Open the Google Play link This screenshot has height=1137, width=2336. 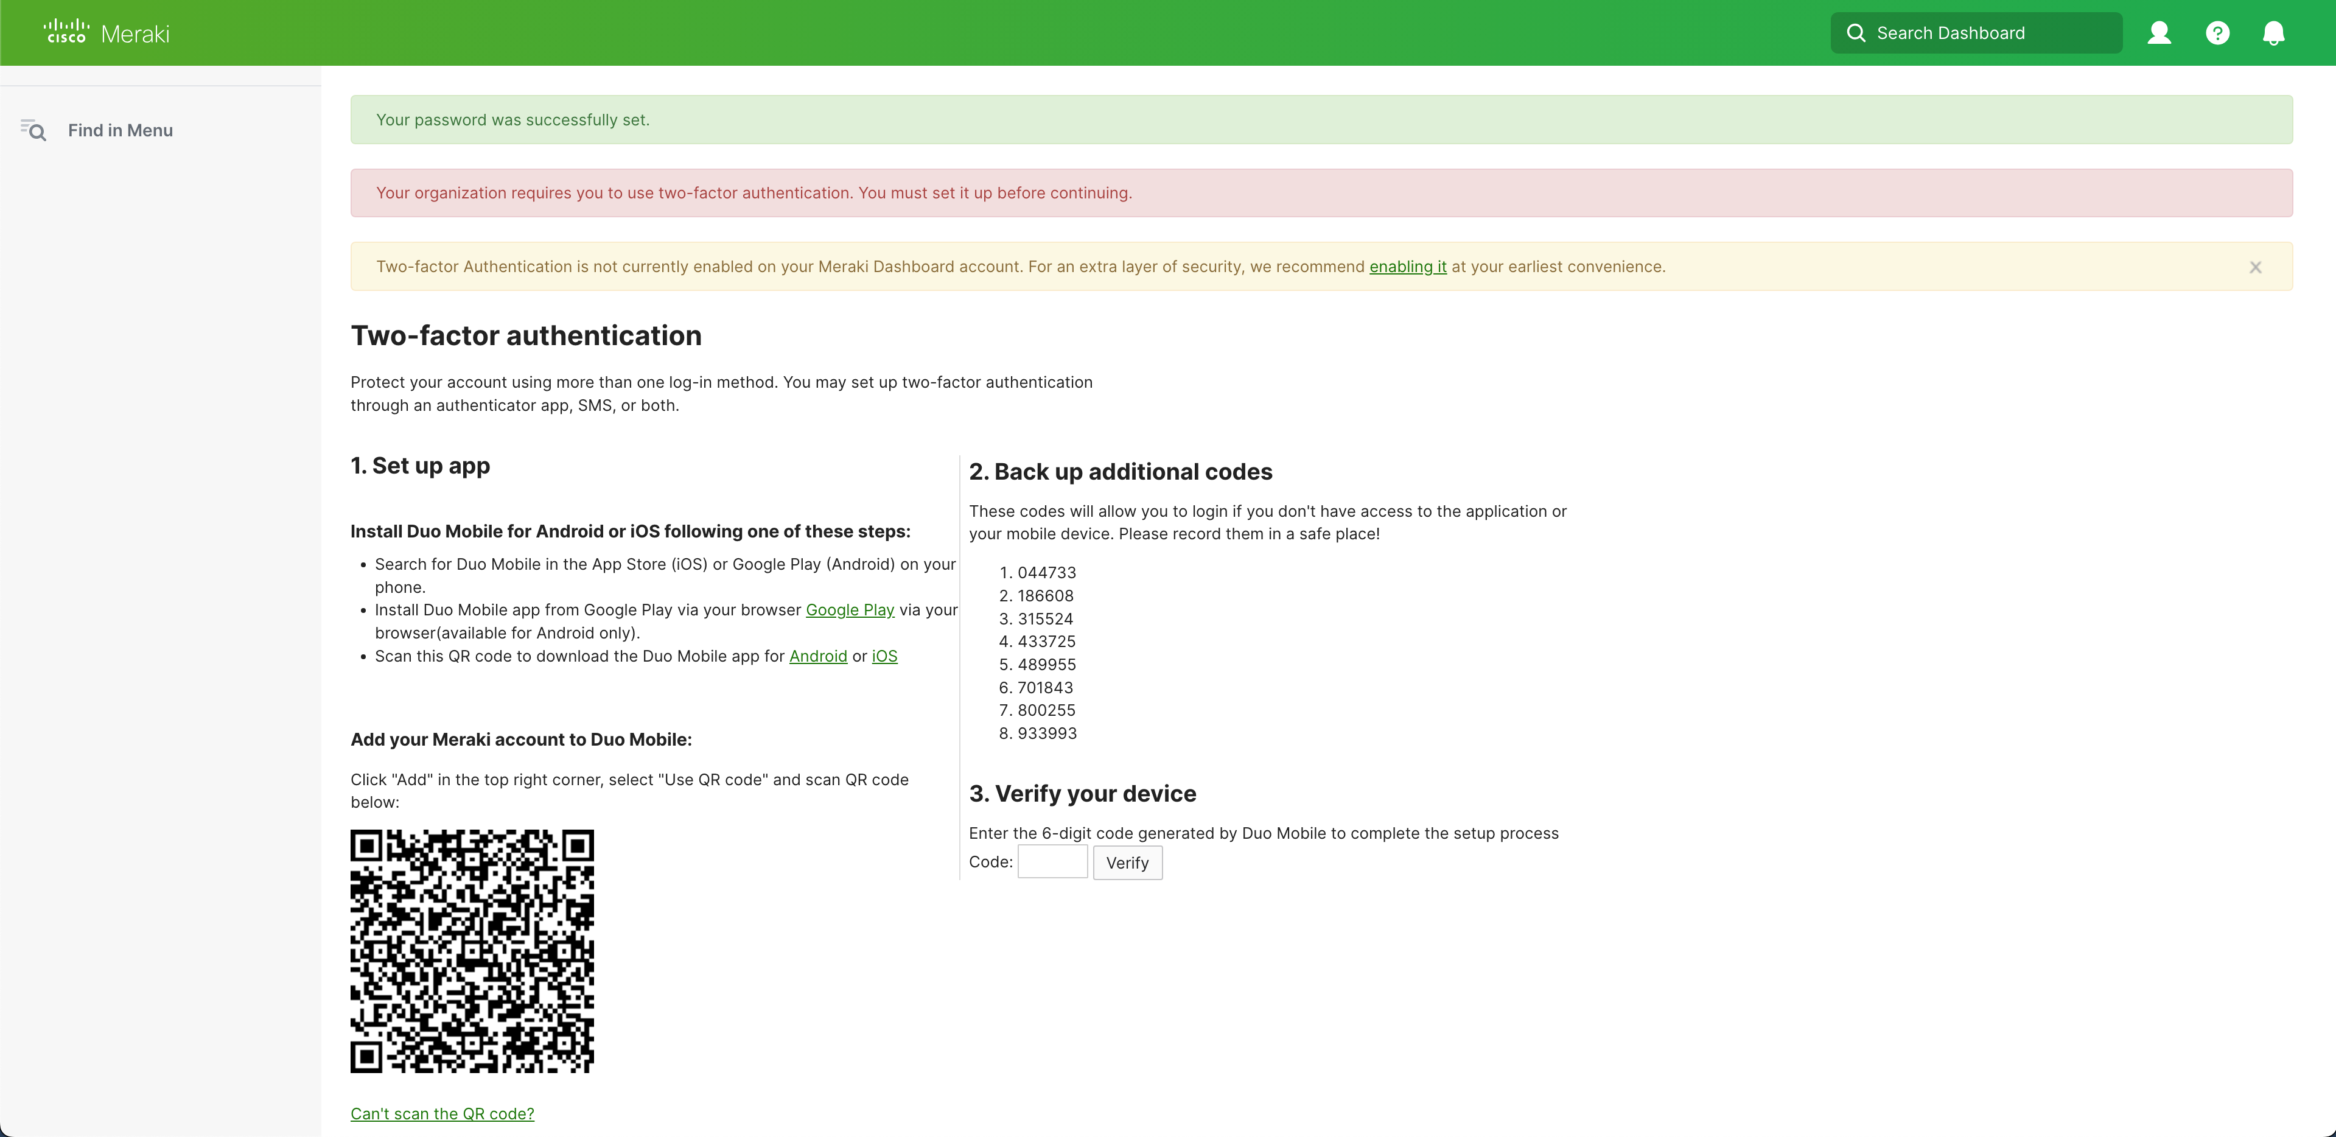[849, 609]
